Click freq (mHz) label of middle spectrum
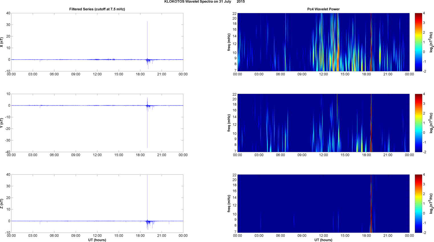This screenshot has height=242, width=434. click(x=229, y=123)
